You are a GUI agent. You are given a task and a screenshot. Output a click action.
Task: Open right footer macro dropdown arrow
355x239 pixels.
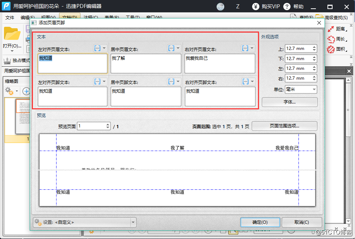click(252, 81)
